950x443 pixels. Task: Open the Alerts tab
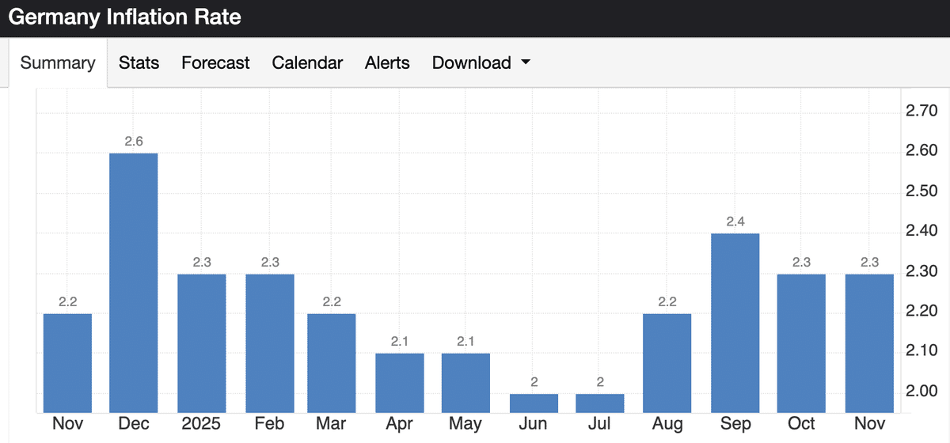(387, 63)
